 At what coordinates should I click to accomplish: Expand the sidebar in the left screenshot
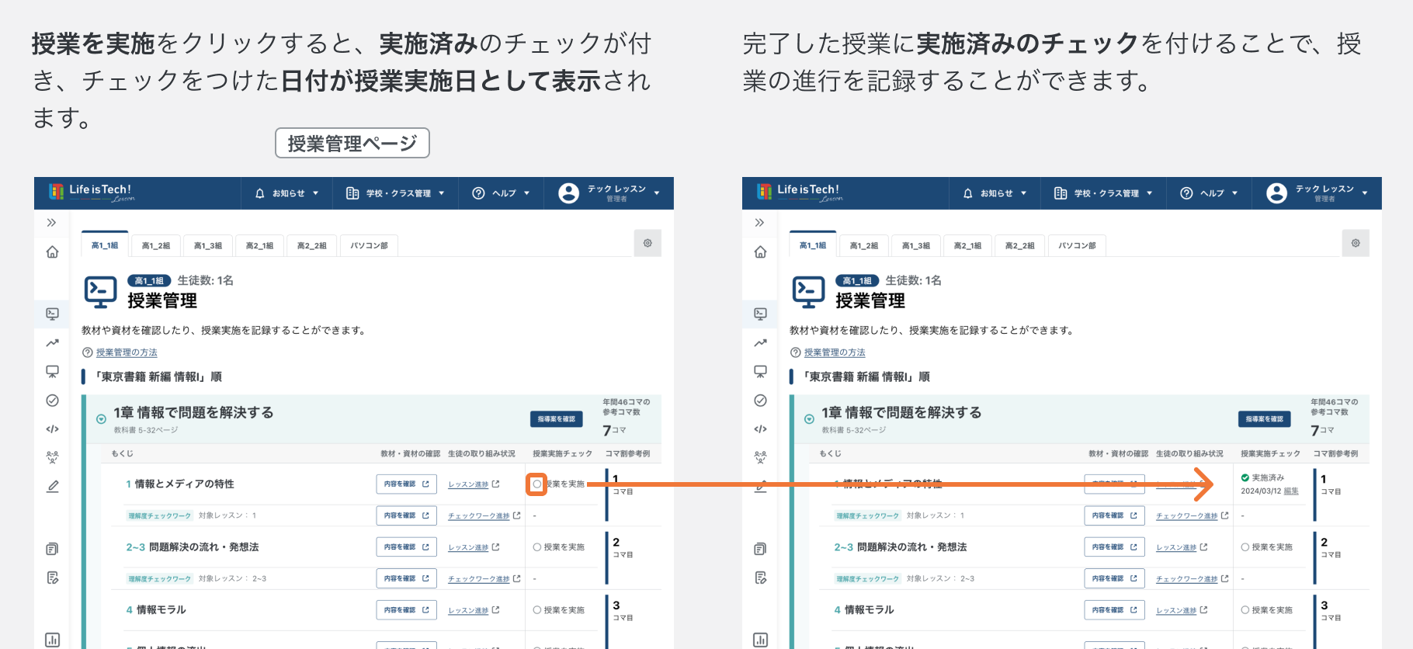pos(52,223)
